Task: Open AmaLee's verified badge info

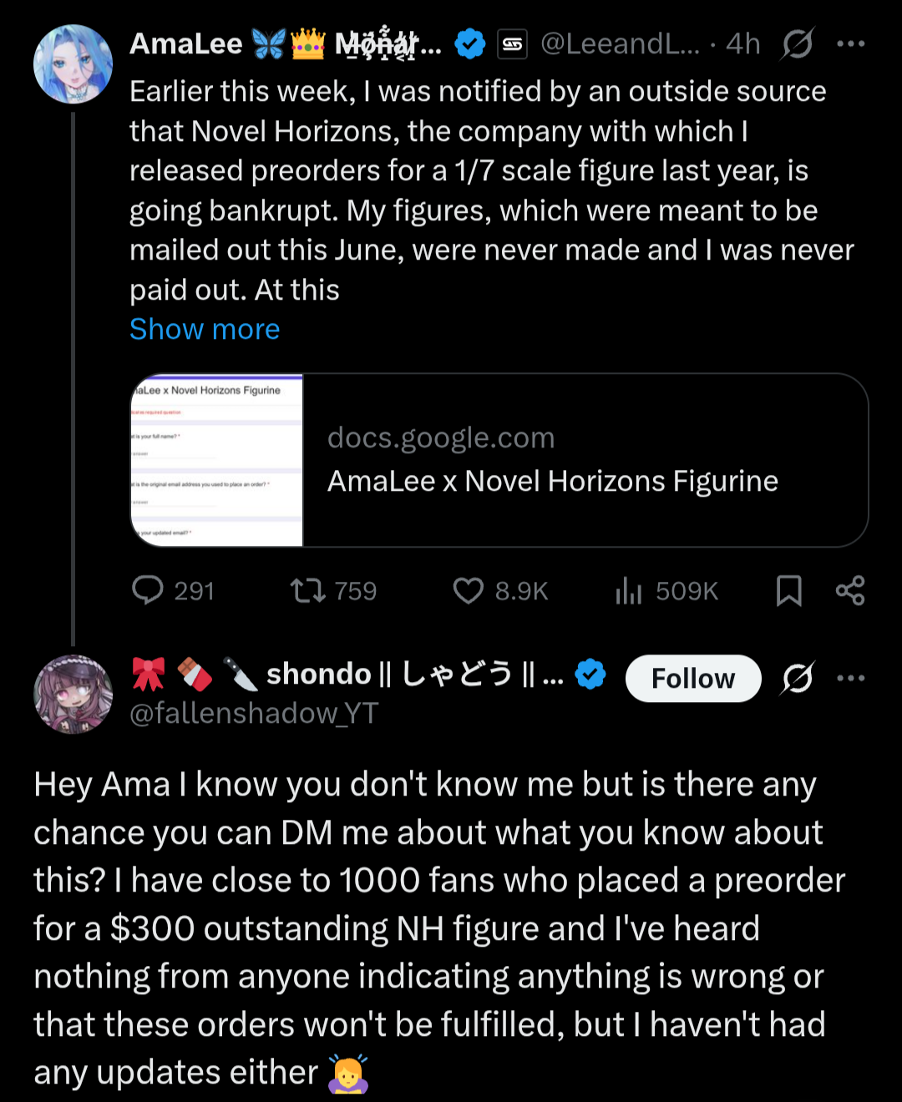Action: [x=470, y=43]
